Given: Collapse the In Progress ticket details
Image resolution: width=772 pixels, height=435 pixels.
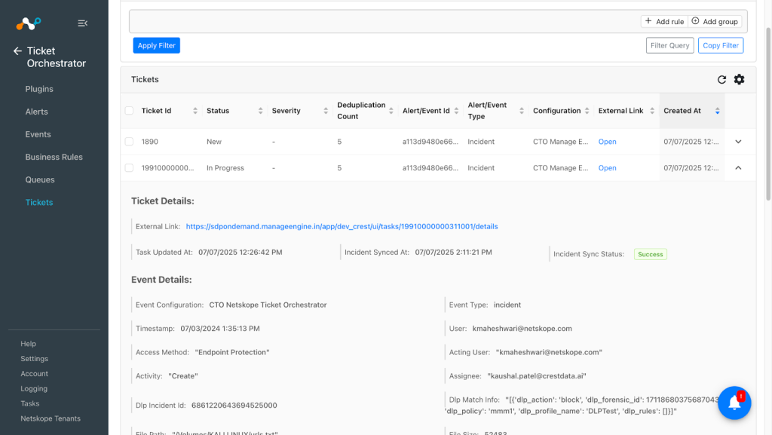Looking at the screenshot, I should tap(738, 168).
